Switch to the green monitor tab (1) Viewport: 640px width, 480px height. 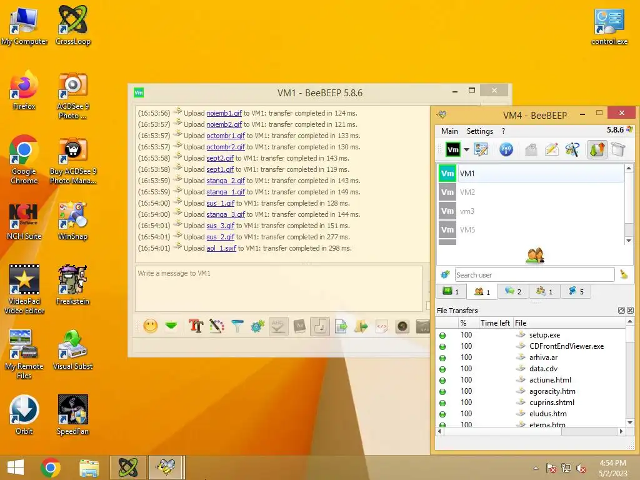pos(452,291)
